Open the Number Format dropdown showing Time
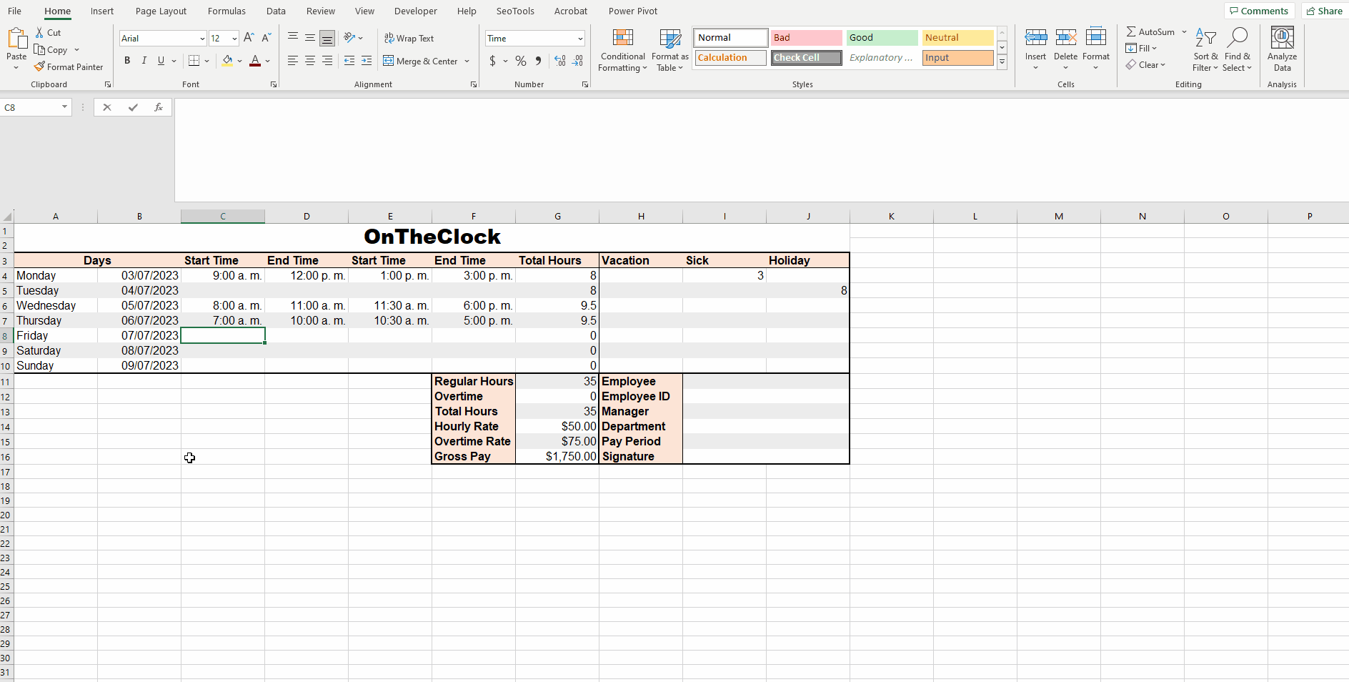 (534, 38)
